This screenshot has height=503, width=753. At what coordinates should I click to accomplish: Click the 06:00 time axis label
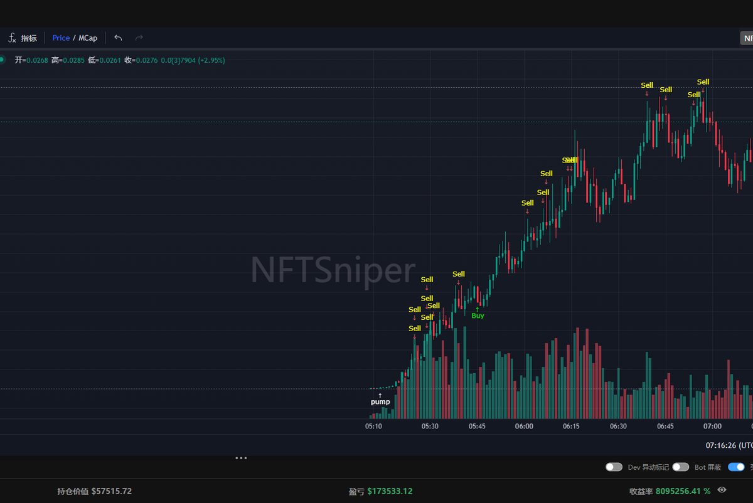(x=524, y=426)
